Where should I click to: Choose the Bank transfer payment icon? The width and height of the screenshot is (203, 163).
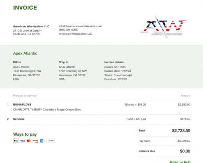[x=52, y=141]
